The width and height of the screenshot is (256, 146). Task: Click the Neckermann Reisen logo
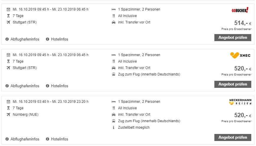(x=240, y=102)
